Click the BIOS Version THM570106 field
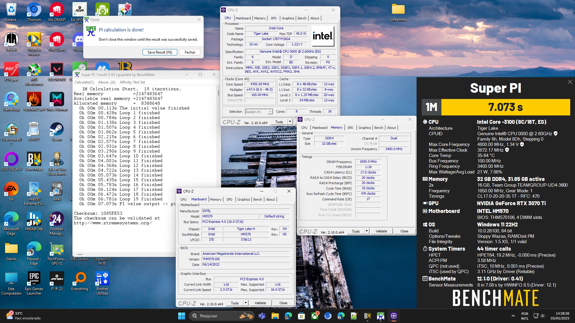Screen dimensions: 575x323 (246, 259)
